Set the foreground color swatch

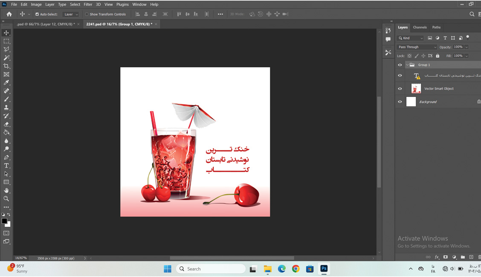[4, 221]
